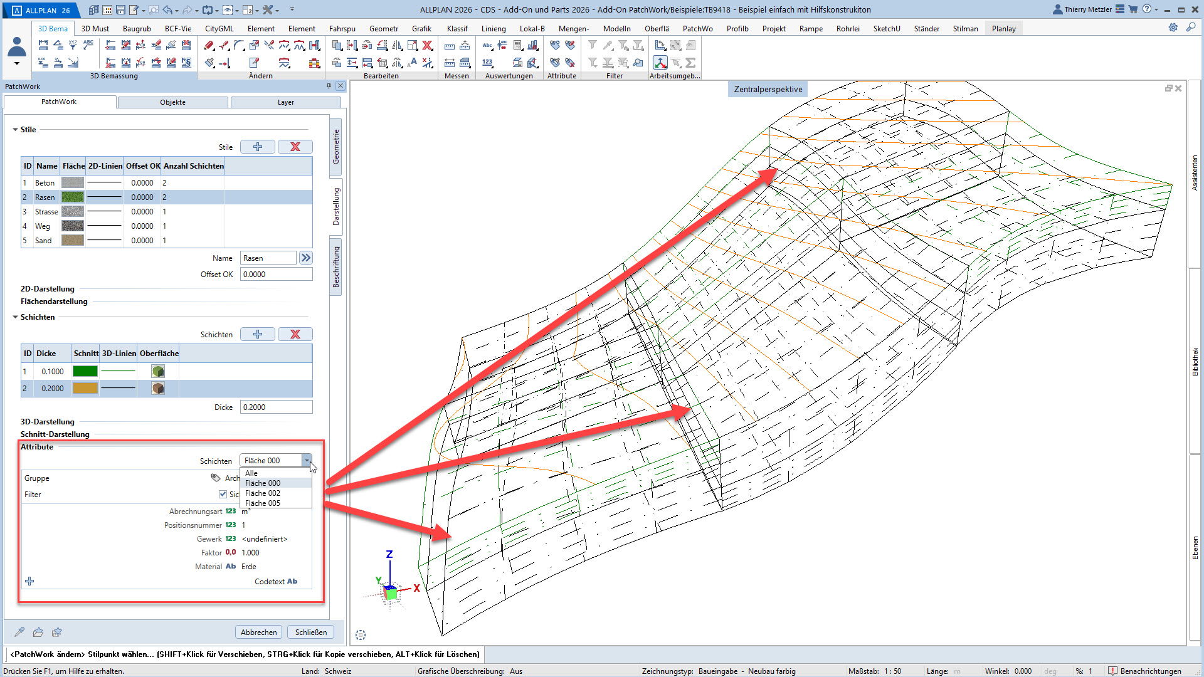Screen dimensions: 1204x677
Task: Click the Offset OK input field
Action: 276,274
